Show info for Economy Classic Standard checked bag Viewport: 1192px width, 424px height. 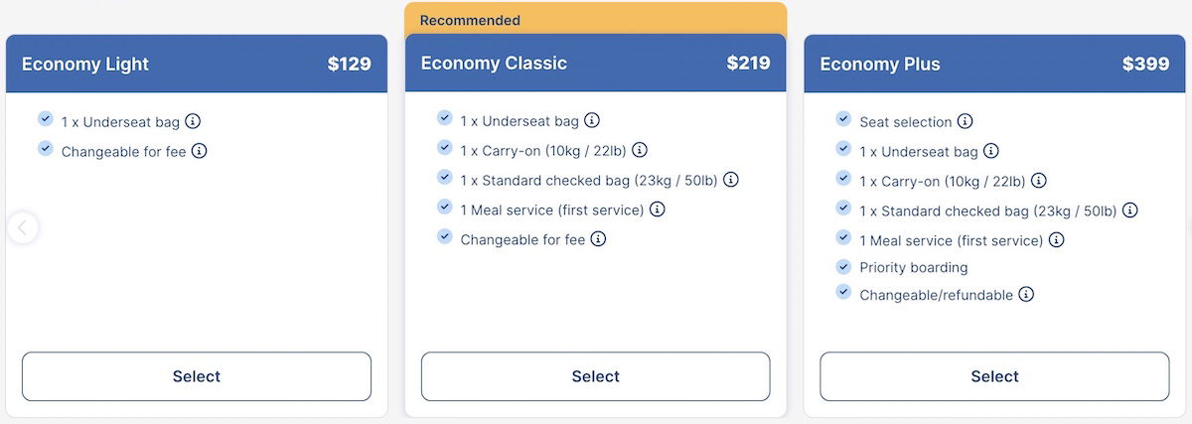click(731, 180)
